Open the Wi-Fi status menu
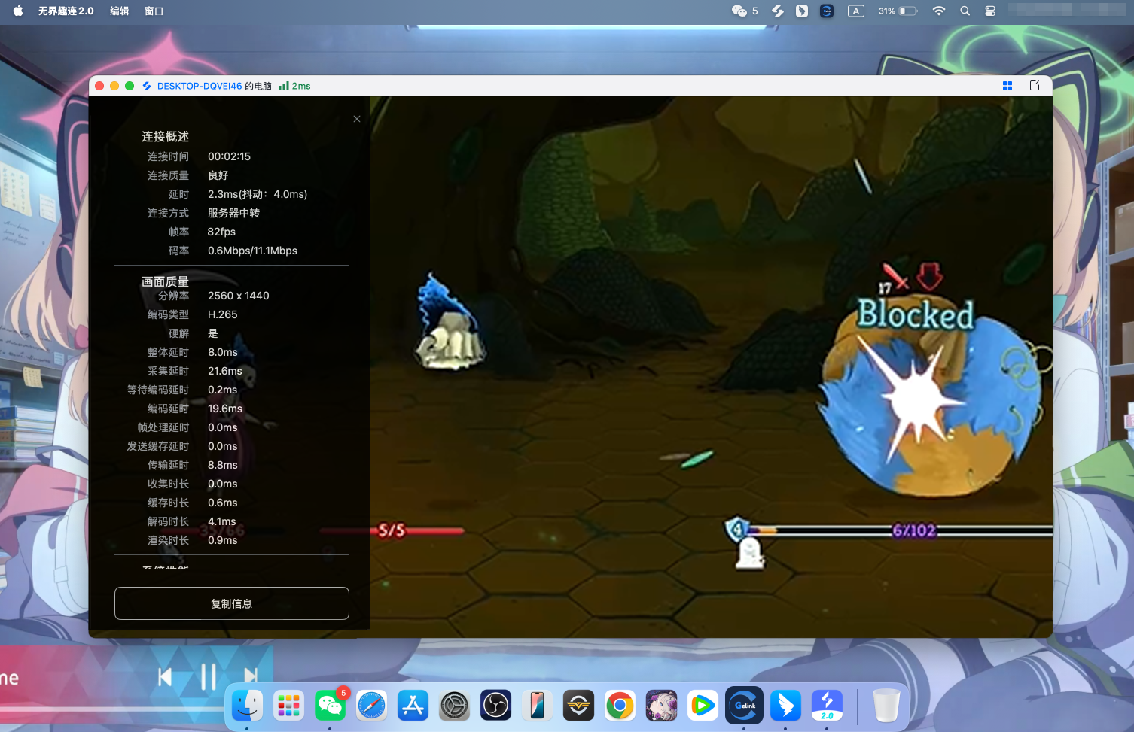1134x732 pixels. click(x=938, y=11)
